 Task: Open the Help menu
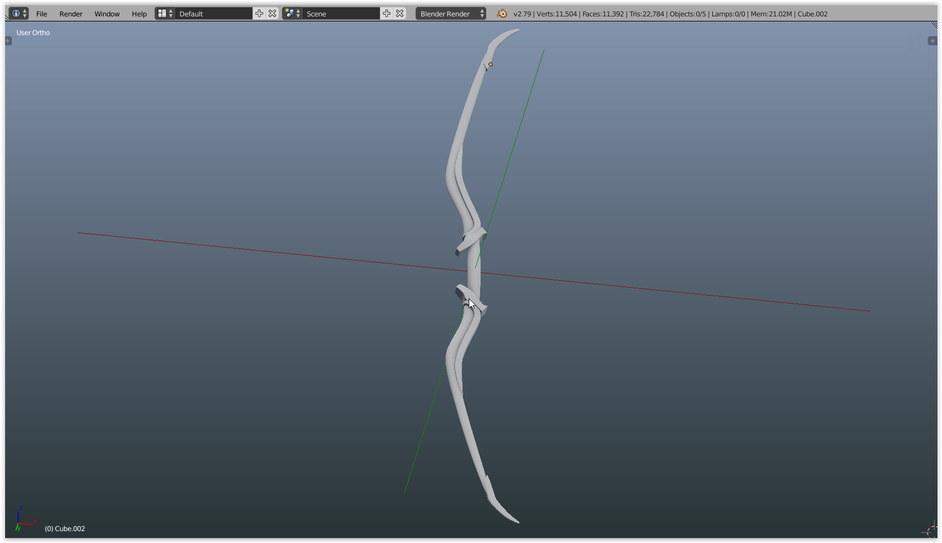(139, 14)
